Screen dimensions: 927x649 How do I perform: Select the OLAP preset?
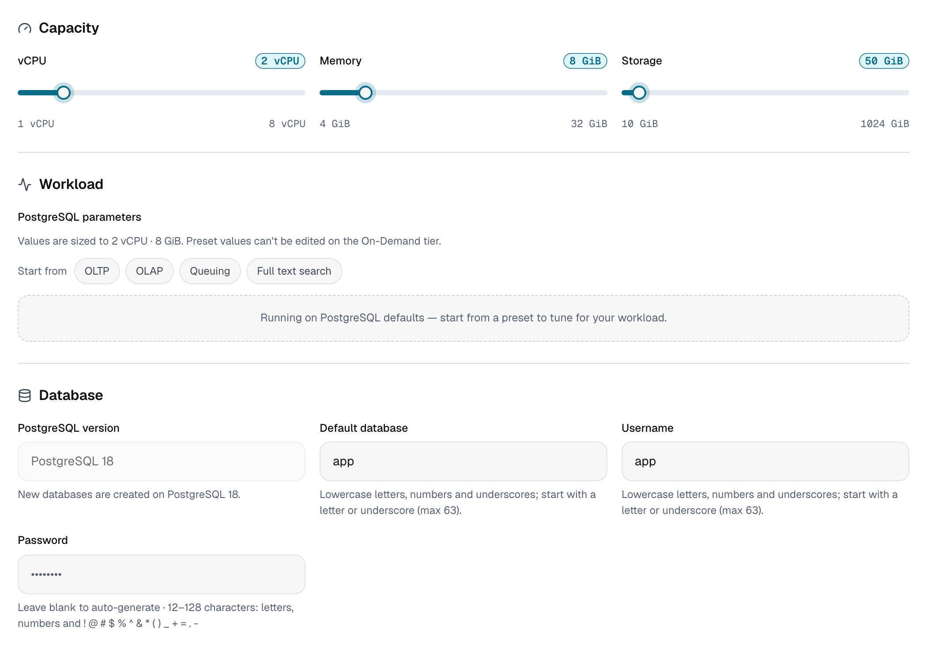pos(150,271)
